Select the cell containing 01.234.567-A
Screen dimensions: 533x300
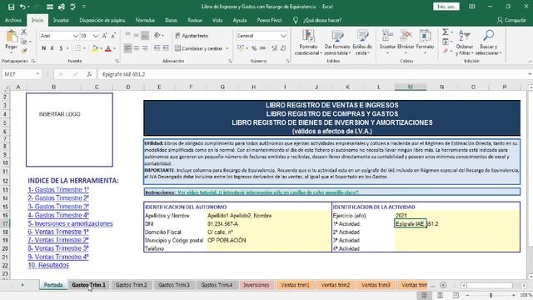pyautogui.click(x=268, y=224)
